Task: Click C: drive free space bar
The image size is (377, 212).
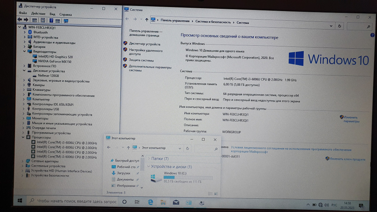Action: (188, 177)
